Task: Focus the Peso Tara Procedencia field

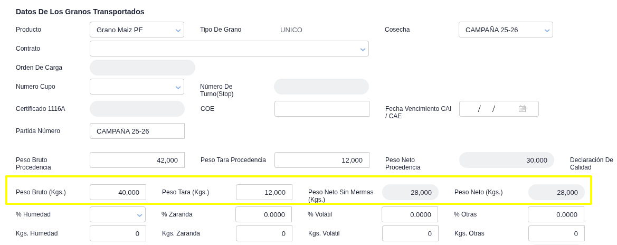Action: tap(322, 160)
